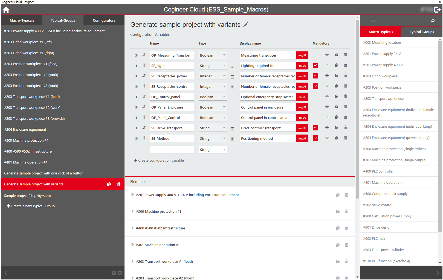Copy the SE_Light variable row
The width and height of the screenshot is (443, 280).
coord(336,65)
